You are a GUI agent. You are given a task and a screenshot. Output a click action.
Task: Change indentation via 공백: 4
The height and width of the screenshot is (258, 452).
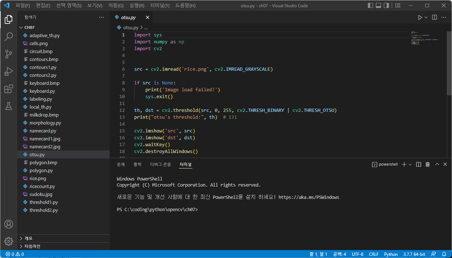click(339, 254)
